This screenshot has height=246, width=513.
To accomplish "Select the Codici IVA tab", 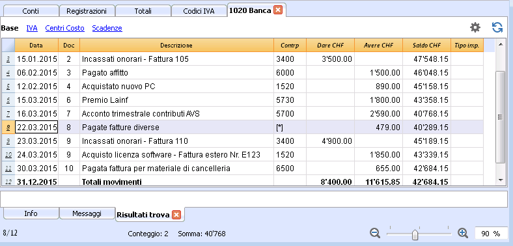I will click(199, 11).
